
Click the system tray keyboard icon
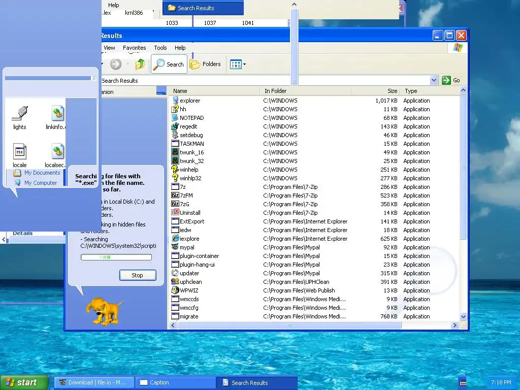click(463, 383)
